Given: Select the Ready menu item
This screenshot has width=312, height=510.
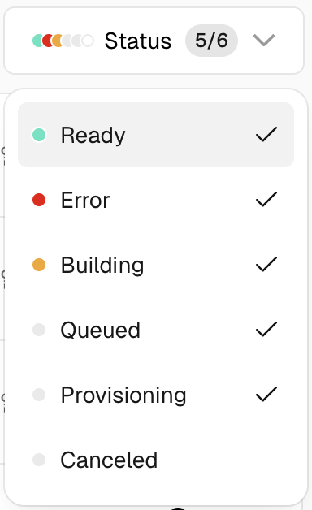Looking at the screenshot, I should click(x=156, y=135).
